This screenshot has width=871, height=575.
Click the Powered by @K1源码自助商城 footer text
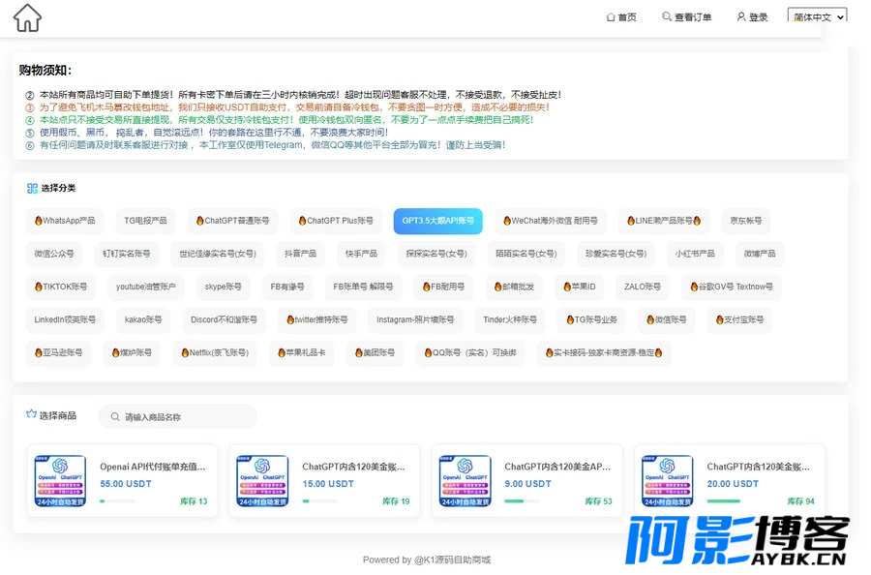(427, 560)
